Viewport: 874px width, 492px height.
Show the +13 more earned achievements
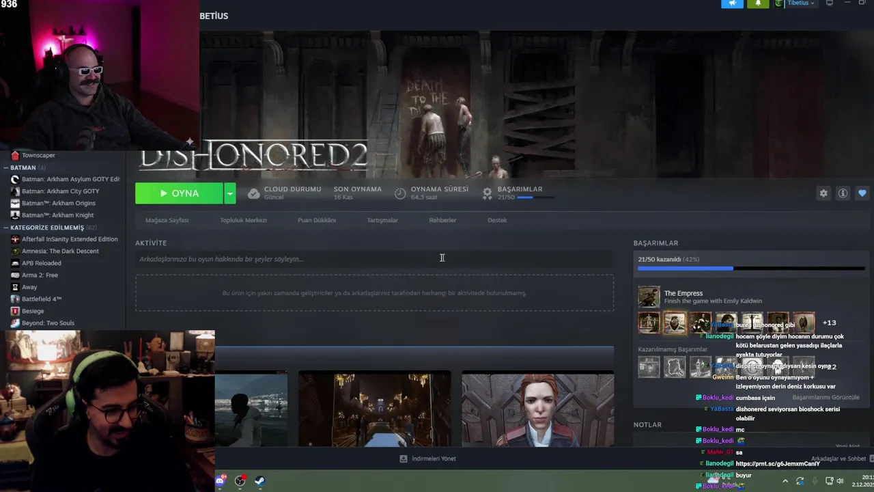829,323
